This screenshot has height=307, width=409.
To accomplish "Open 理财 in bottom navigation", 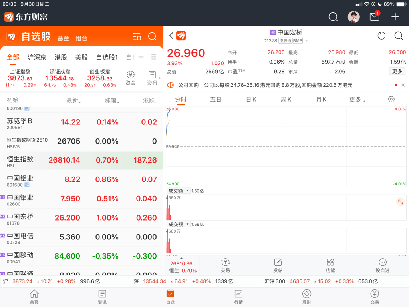I will (x=306, y=297).
